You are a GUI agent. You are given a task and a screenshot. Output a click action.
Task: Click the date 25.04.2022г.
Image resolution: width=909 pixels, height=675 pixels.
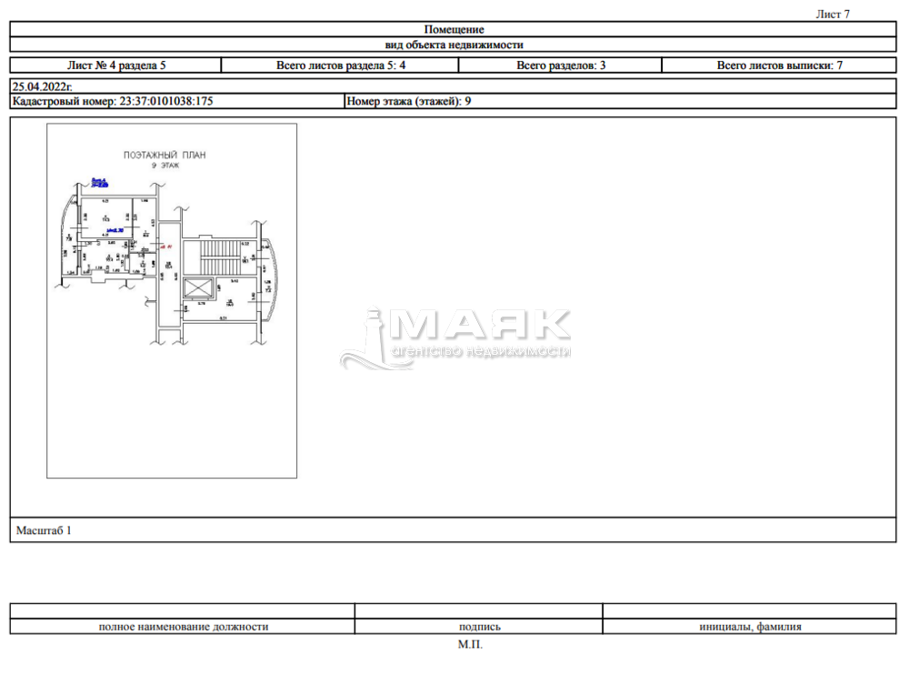click(42, 86)
